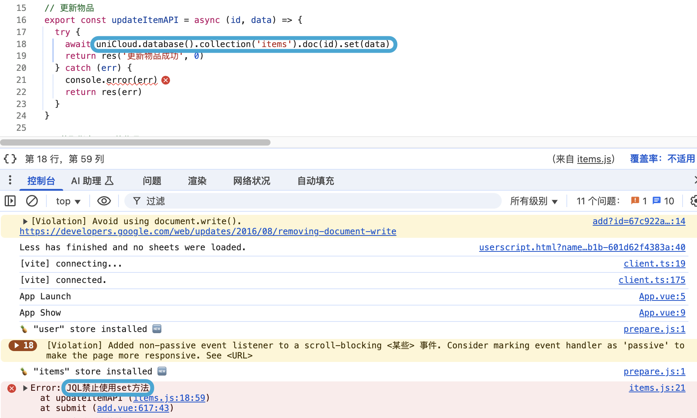Open console settings gear icon

click(x=693, y=201)
